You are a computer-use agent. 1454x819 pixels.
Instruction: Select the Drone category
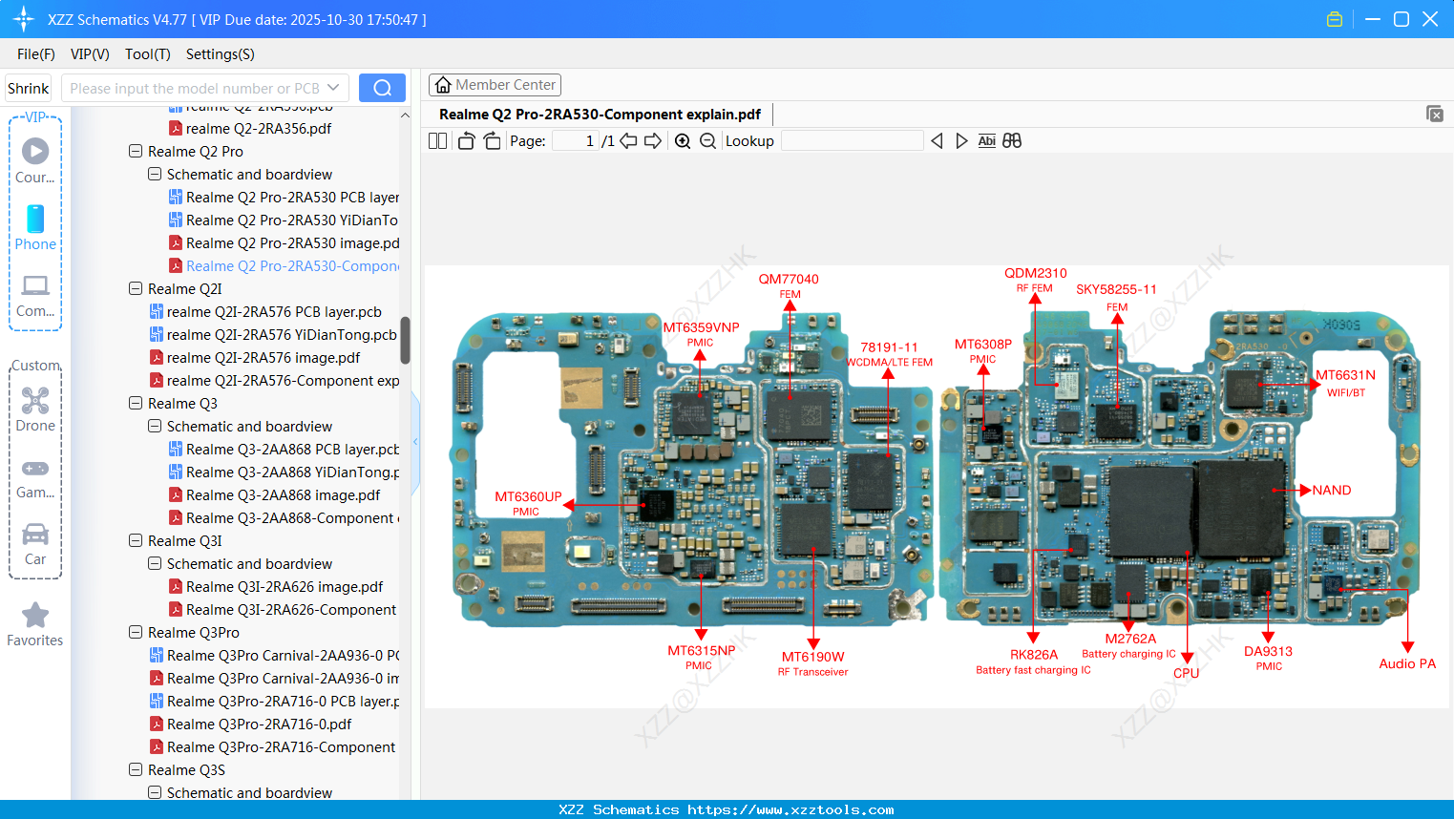35,409
